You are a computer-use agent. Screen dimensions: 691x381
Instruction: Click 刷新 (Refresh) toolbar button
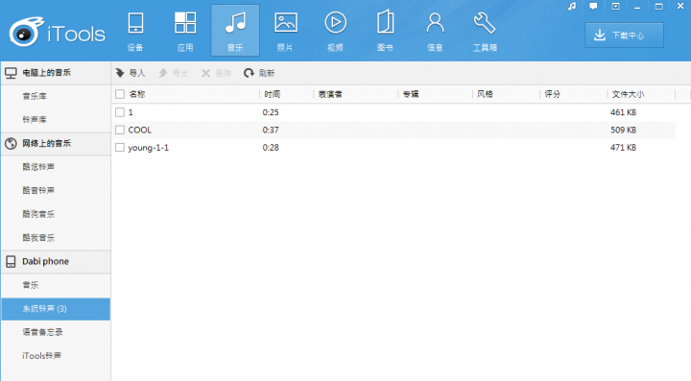point(259,73)
